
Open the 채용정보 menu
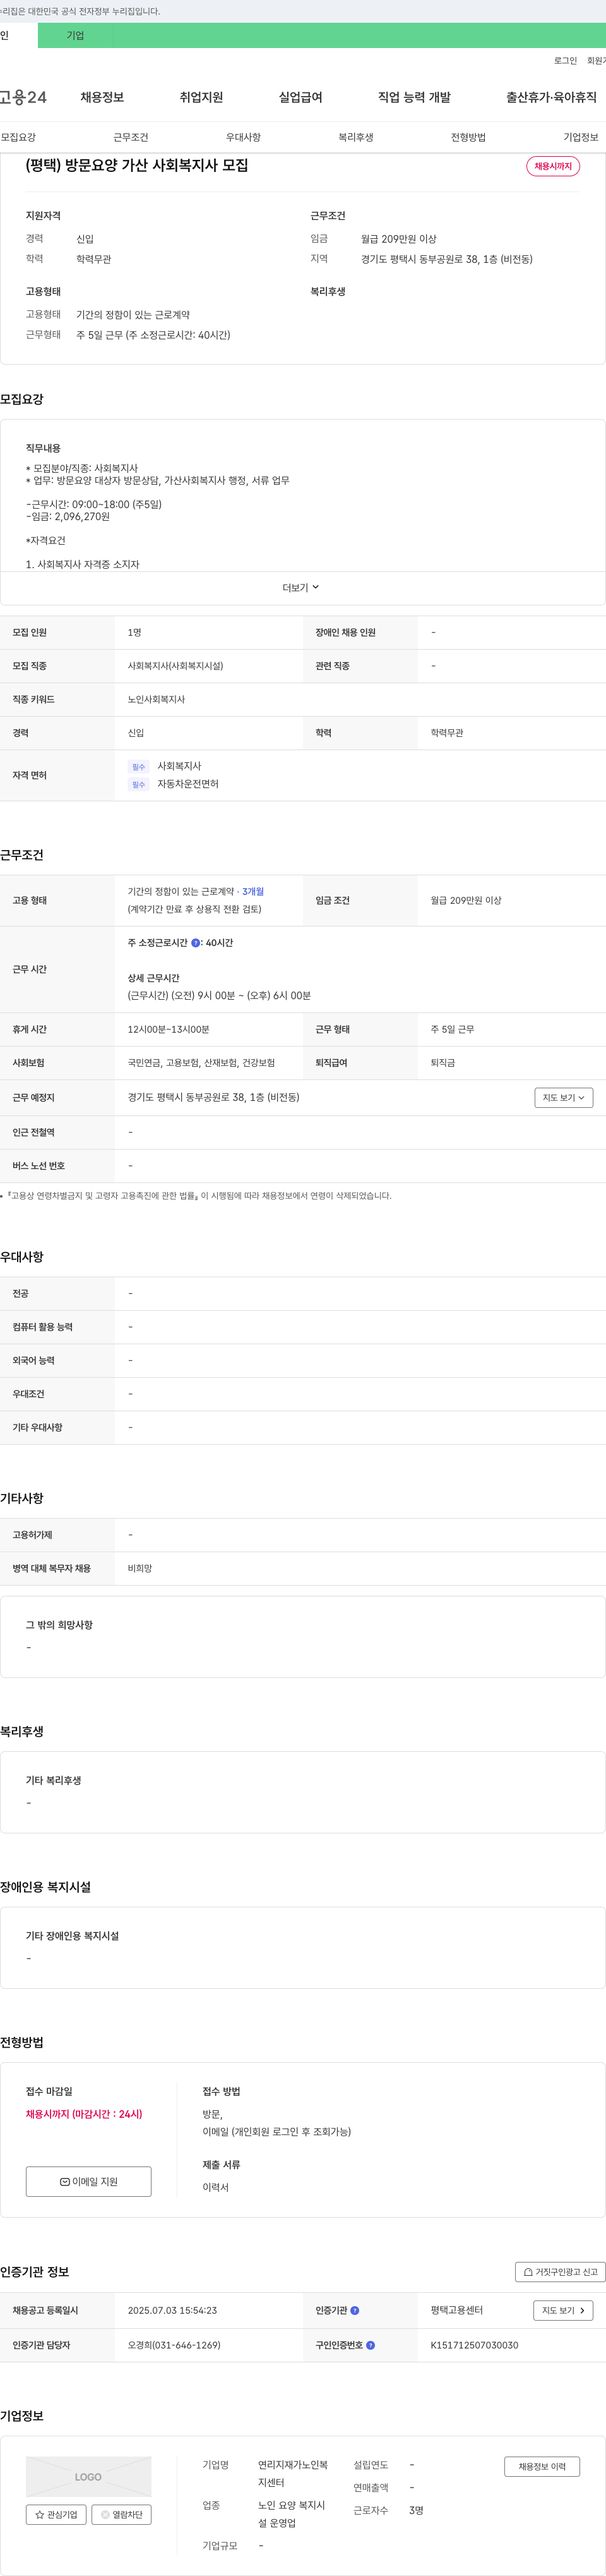tap(102, 97)
